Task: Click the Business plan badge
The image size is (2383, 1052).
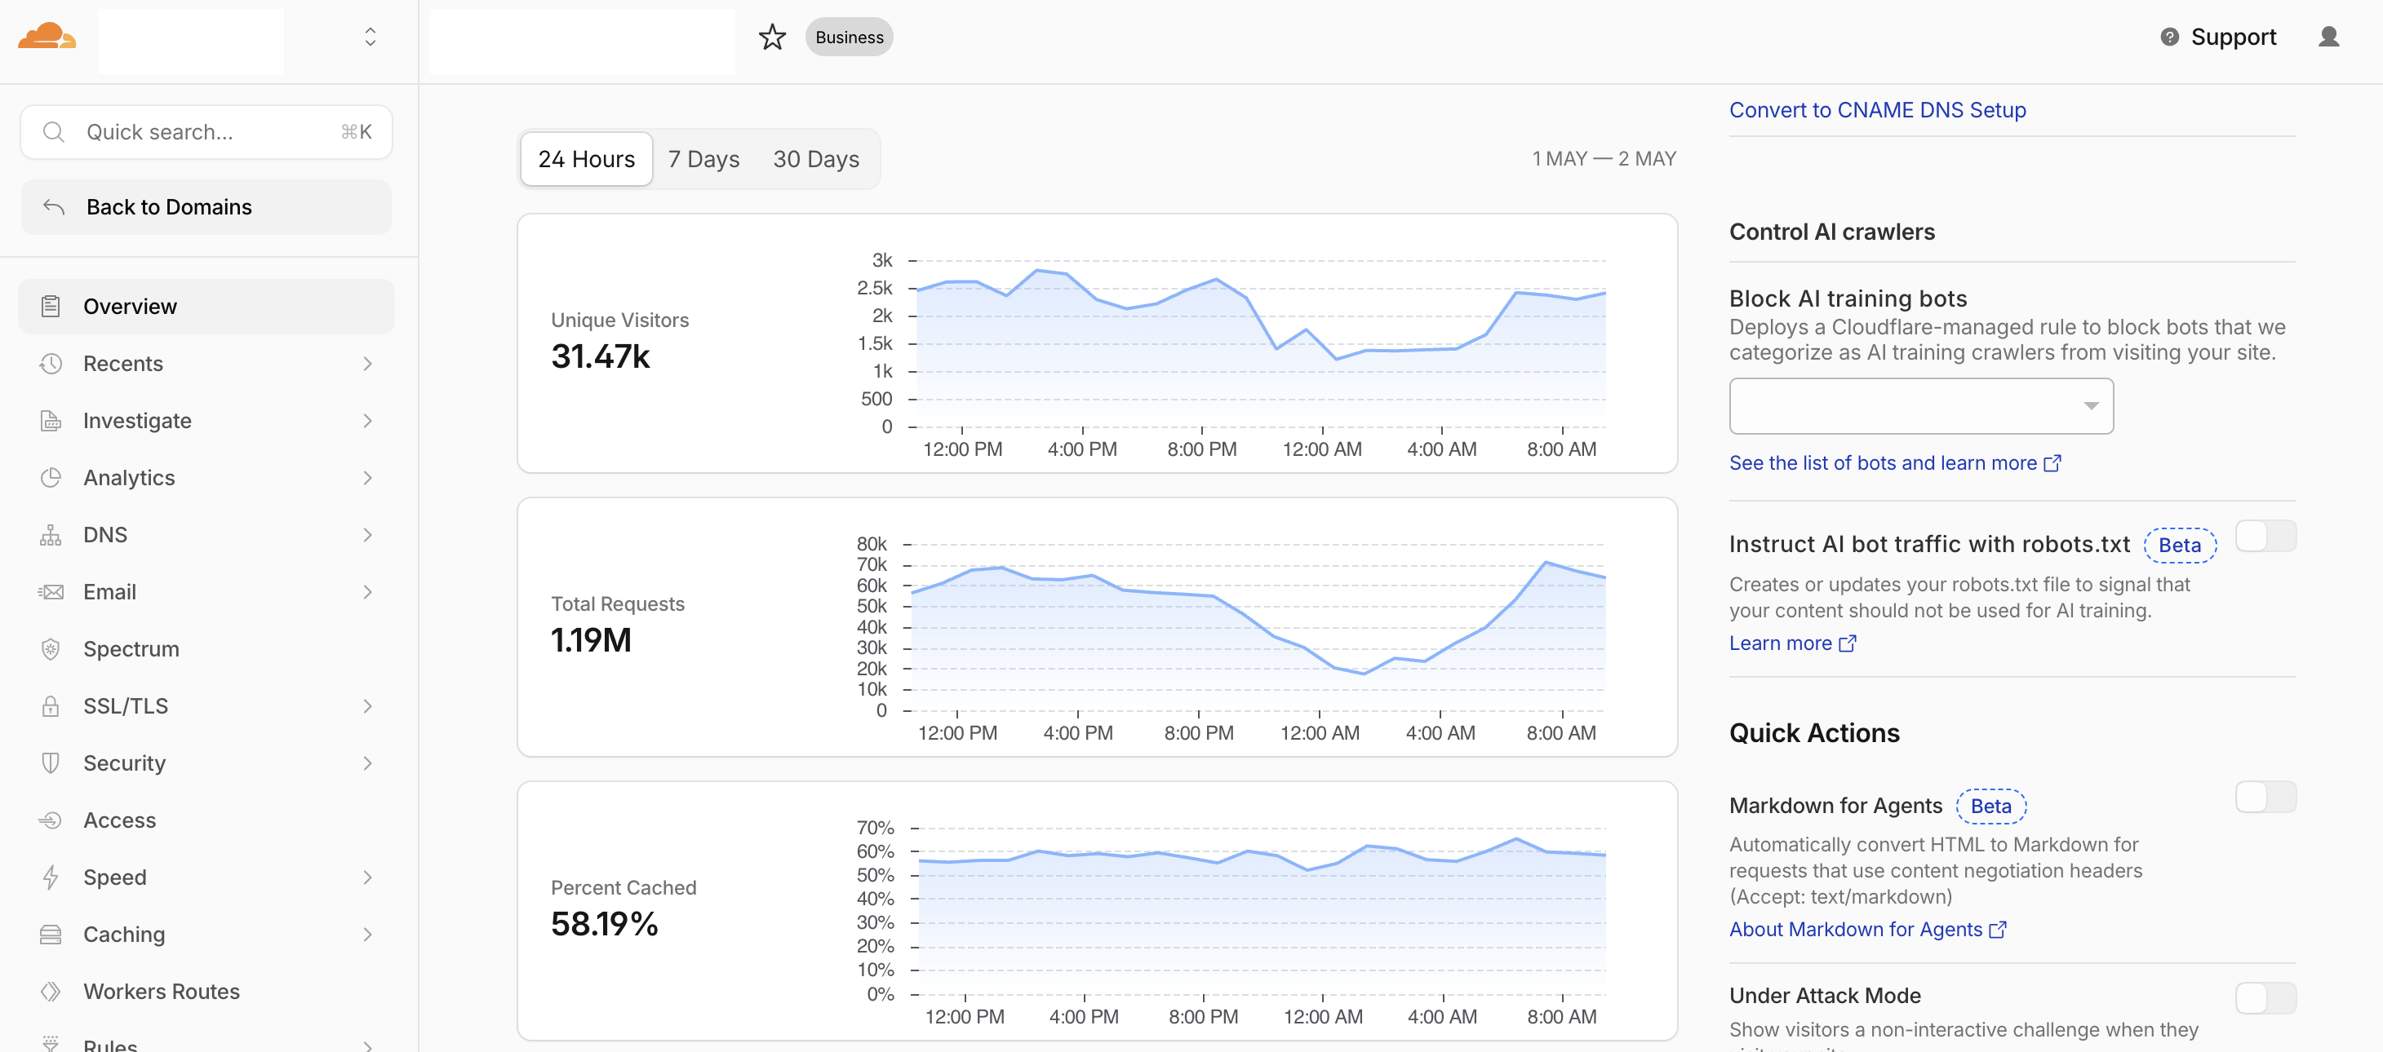Action: click(848, 37)
